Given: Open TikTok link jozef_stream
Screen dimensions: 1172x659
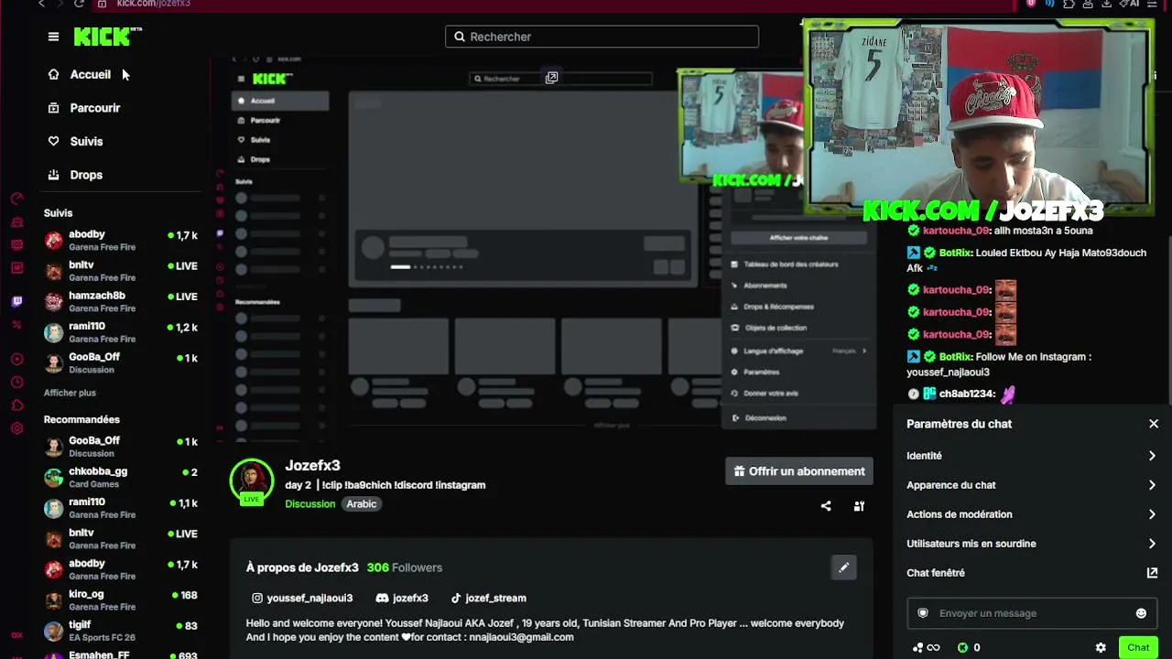Looking at the screenshot, I should click(488, 598).
